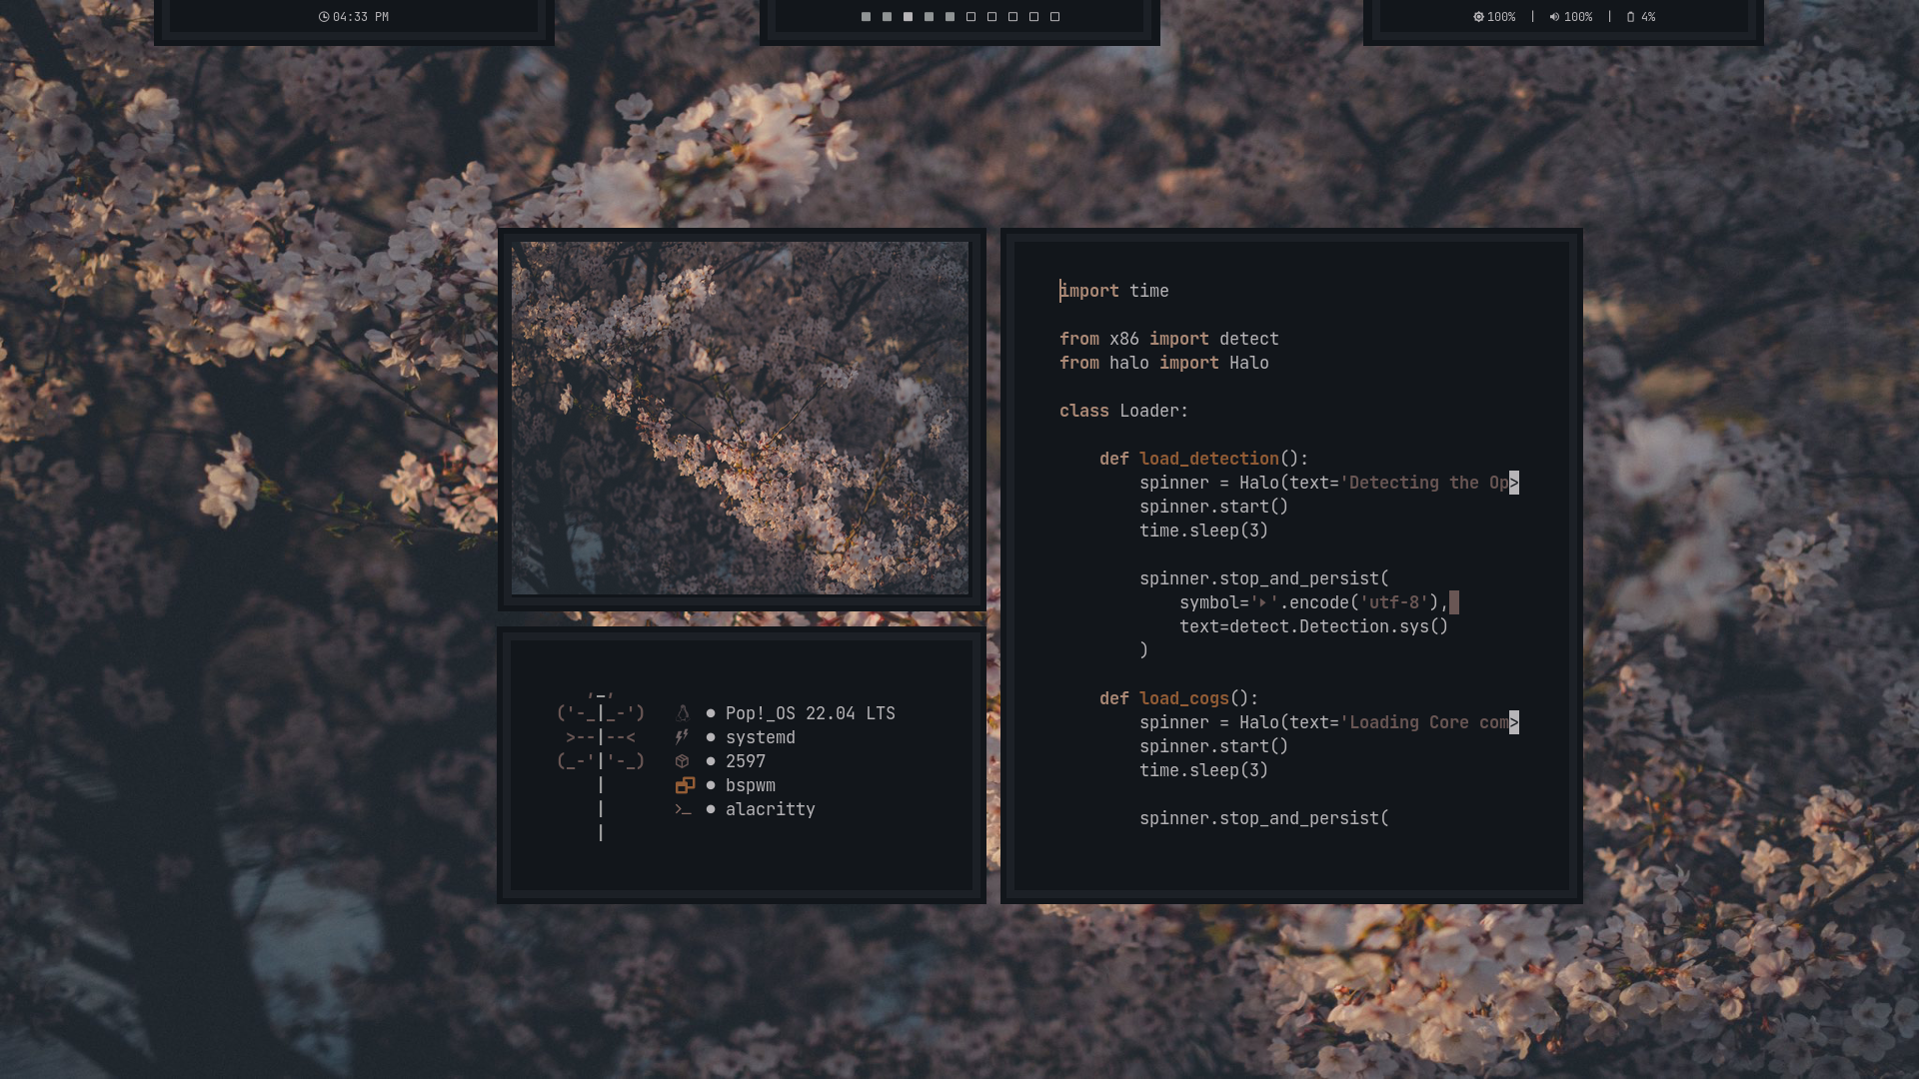The width and height of the screenshot is (1919, 1079).
Task: Click the brightness icon in the top bar
Action: coord(1478,17)
